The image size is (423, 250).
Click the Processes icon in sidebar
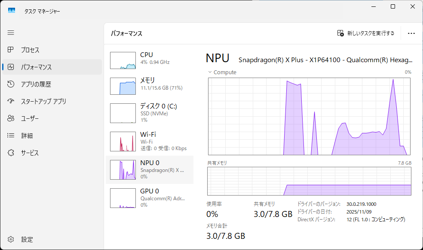click(11, 50)
